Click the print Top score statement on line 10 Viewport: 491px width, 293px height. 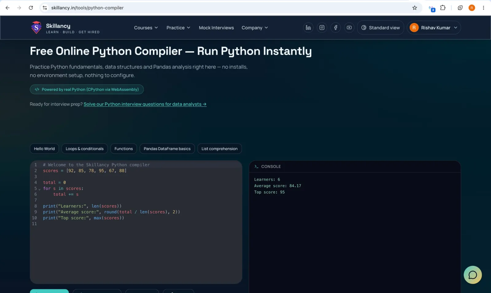[83, 218]
